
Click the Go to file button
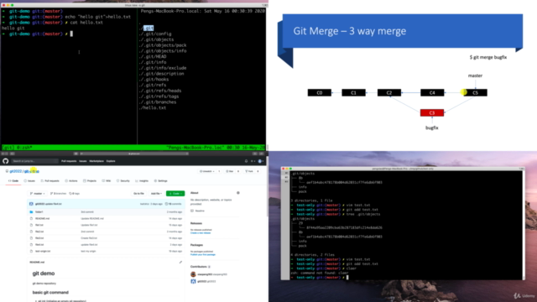[x=138, y=194]
